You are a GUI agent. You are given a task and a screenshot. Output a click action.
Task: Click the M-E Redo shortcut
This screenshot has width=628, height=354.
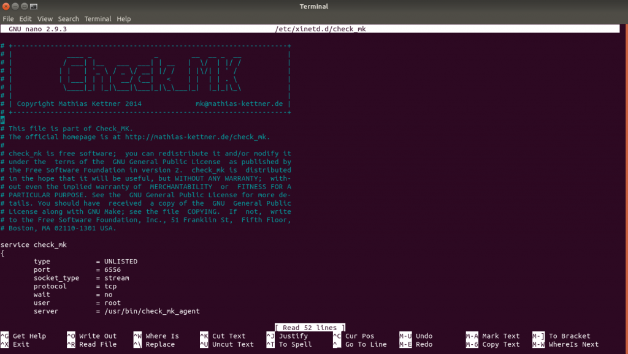[x=416, y=344]
